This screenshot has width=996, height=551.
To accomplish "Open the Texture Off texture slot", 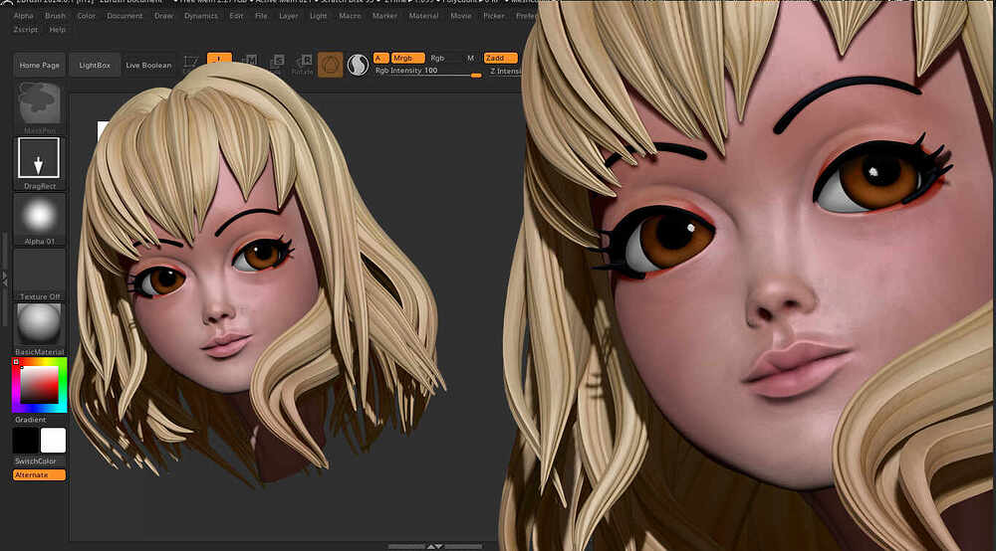I will [x=40, y=274].
